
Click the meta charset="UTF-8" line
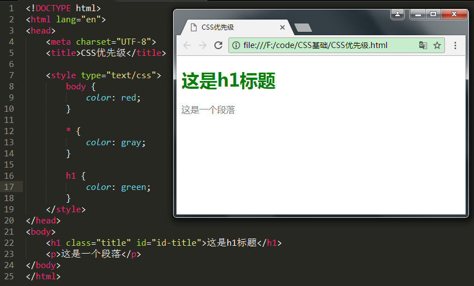pyautogui.click(x=101, y=42)
